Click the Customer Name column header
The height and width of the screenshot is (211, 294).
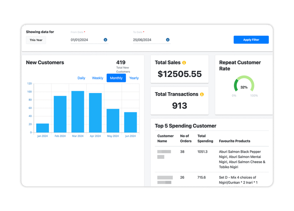tap(165, 138)
